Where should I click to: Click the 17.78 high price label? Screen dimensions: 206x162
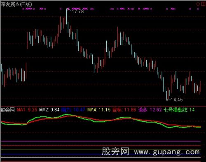(x=78, y=12)
